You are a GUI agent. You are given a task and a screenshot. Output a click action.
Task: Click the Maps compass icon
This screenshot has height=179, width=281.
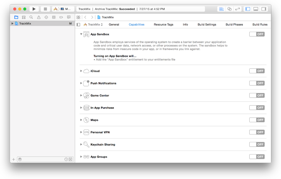86,120
